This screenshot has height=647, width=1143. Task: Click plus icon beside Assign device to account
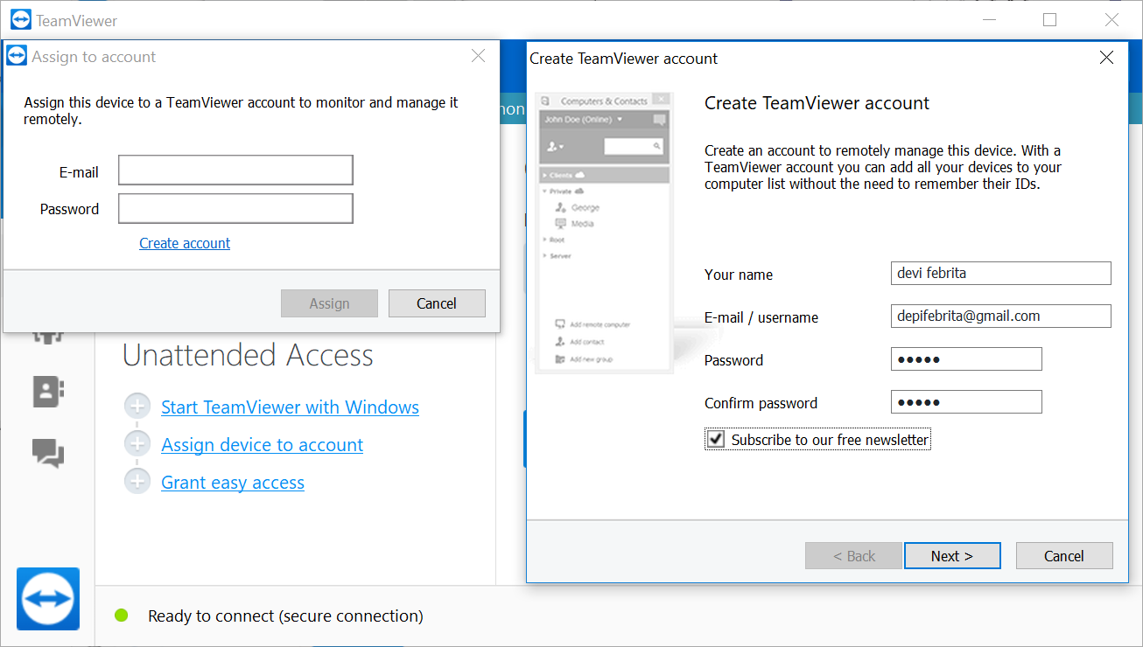[x=137, y=444]
